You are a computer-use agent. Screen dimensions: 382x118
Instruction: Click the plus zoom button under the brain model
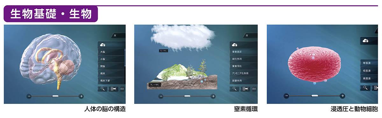click(x=81, y=96)
